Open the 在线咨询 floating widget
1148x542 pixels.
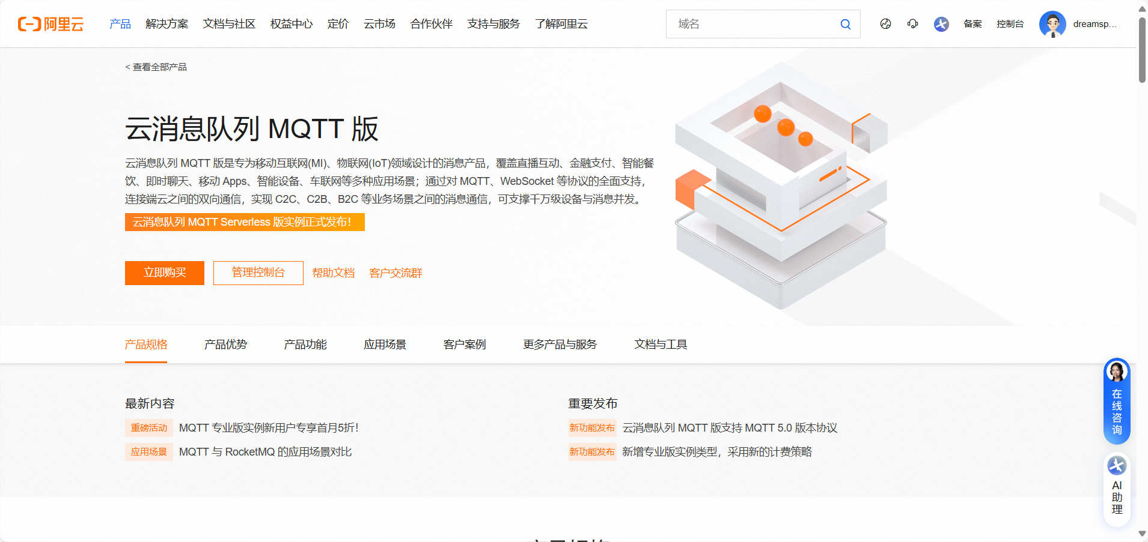tap(1117, 401)
